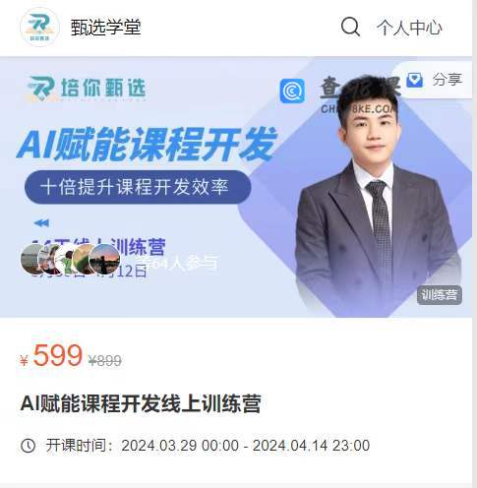The width and height of the screenshot is (477, 488).
Task: Click the blue 查课 app icon
Action: tap(292, 91)
